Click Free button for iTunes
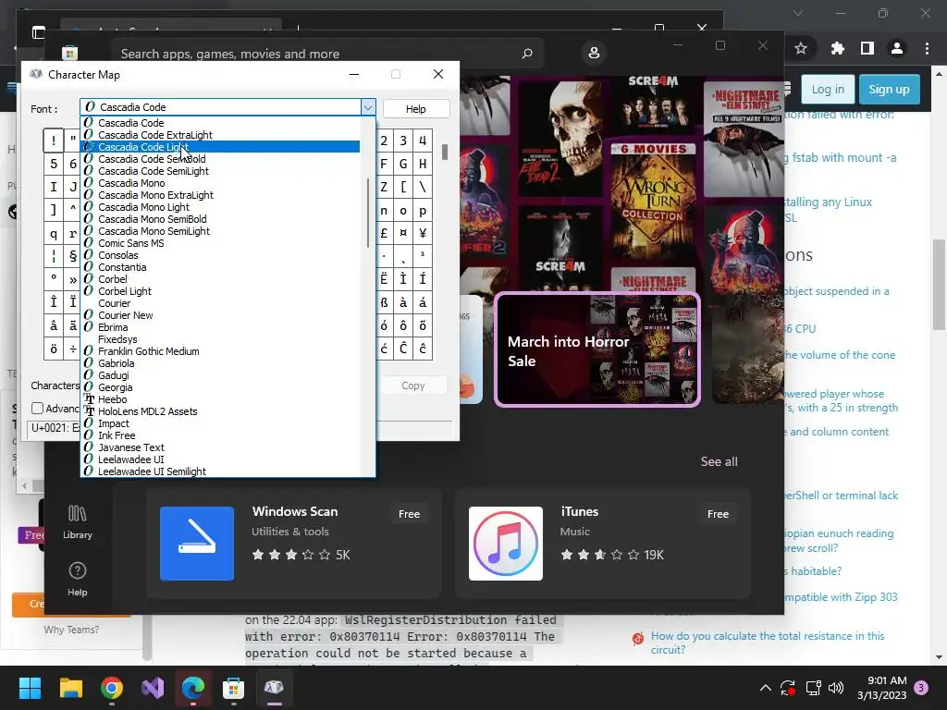The image size is (947, 710). [718, 514]
